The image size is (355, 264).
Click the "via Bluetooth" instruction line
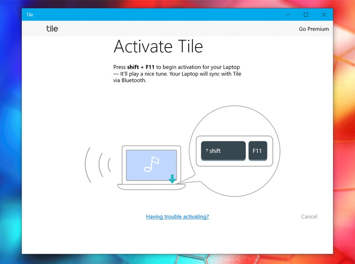[x=130, y=80]
